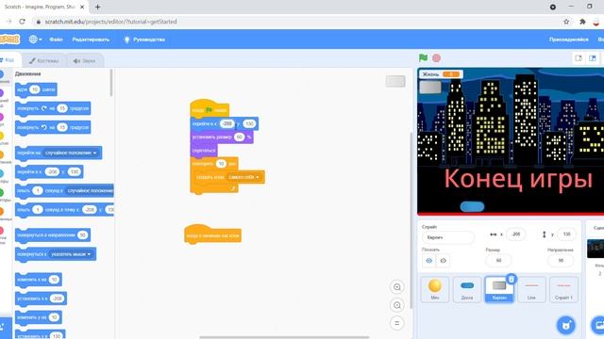The height and width of the screenshot is (339, 604).
Task: Click the Размер size field
Action: [x=498, y=261]
